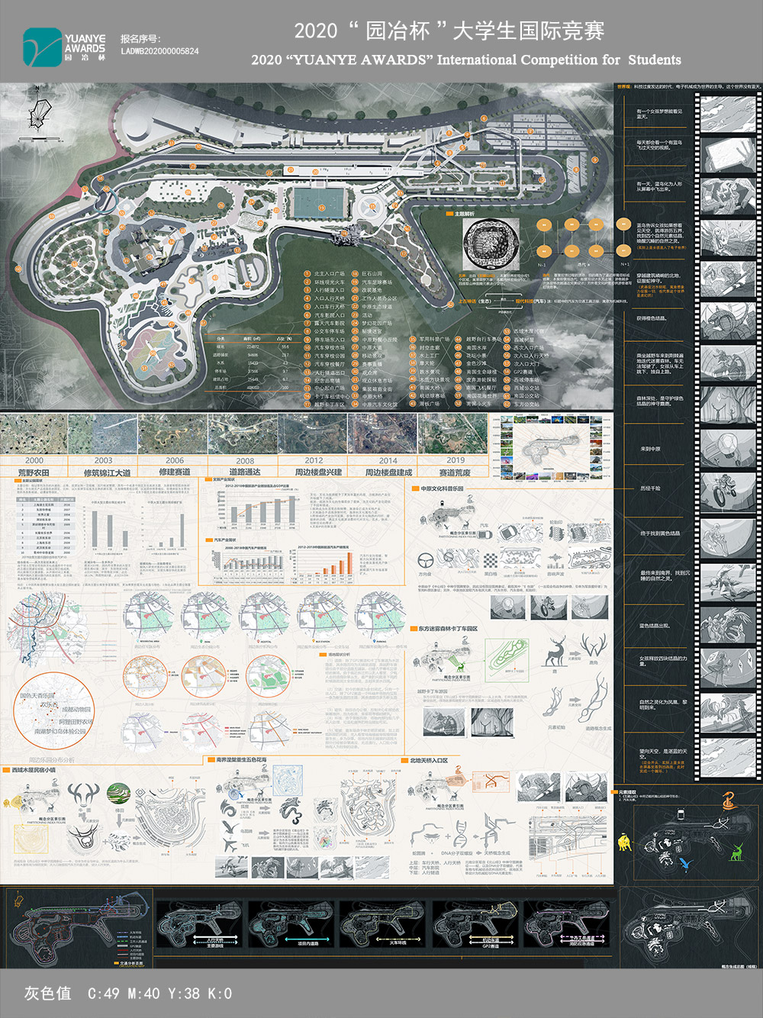Click the green go-kart track plan diagram

click(x=508, y=661)
